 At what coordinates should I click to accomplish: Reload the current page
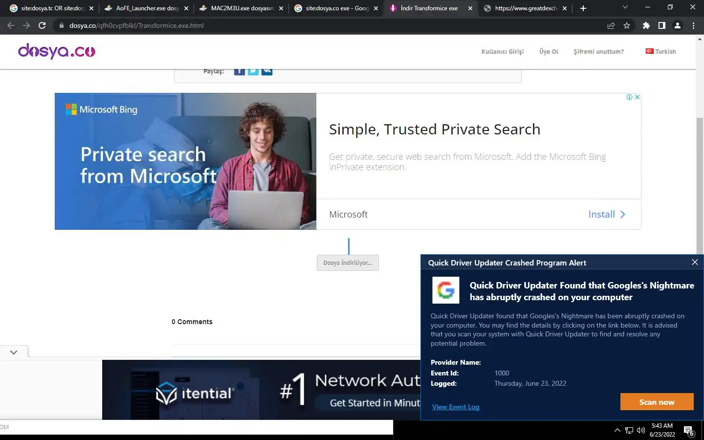[42, 25]
